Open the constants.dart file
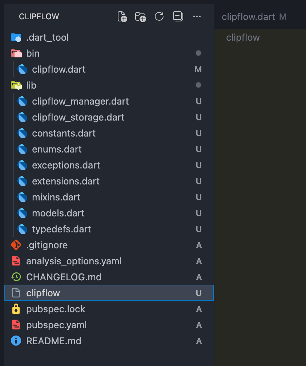 tap(64, 133)
